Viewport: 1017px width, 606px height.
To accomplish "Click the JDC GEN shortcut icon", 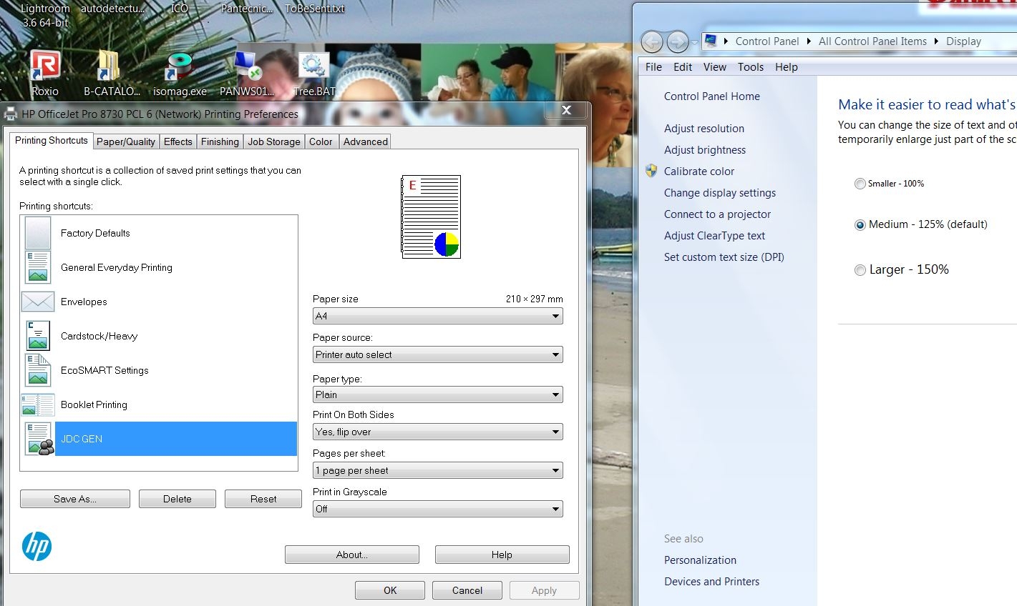I will [39, 439].
